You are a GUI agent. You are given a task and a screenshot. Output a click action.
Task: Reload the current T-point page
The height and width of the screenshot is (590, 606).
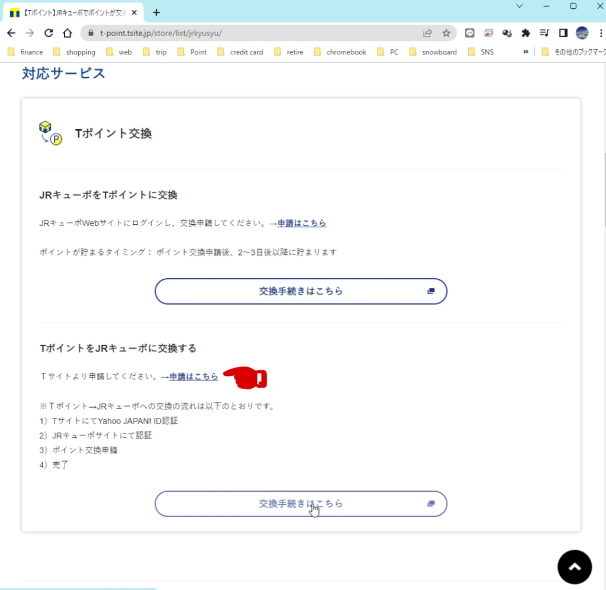tap(49, 33)
